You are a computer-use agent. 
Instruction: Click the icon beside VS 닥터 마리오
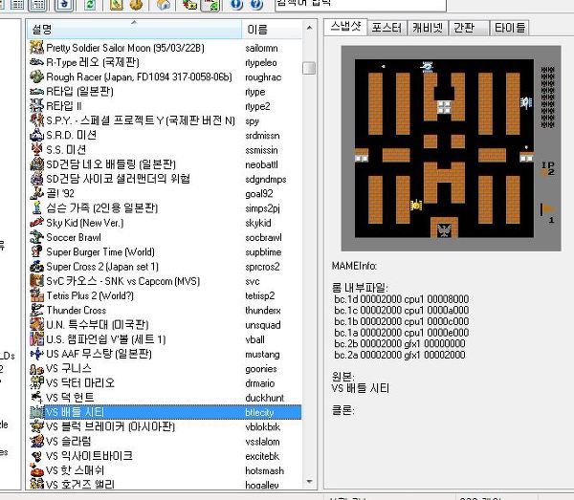click(x=36, y=382)
